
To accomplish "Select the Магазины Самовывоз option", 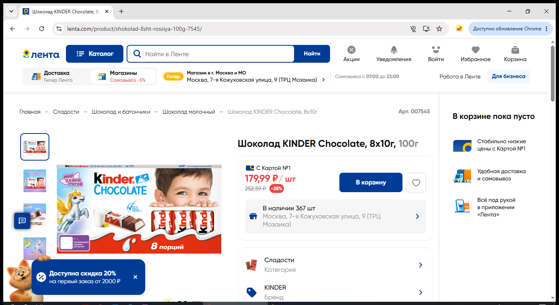I will tap(123, 76).
